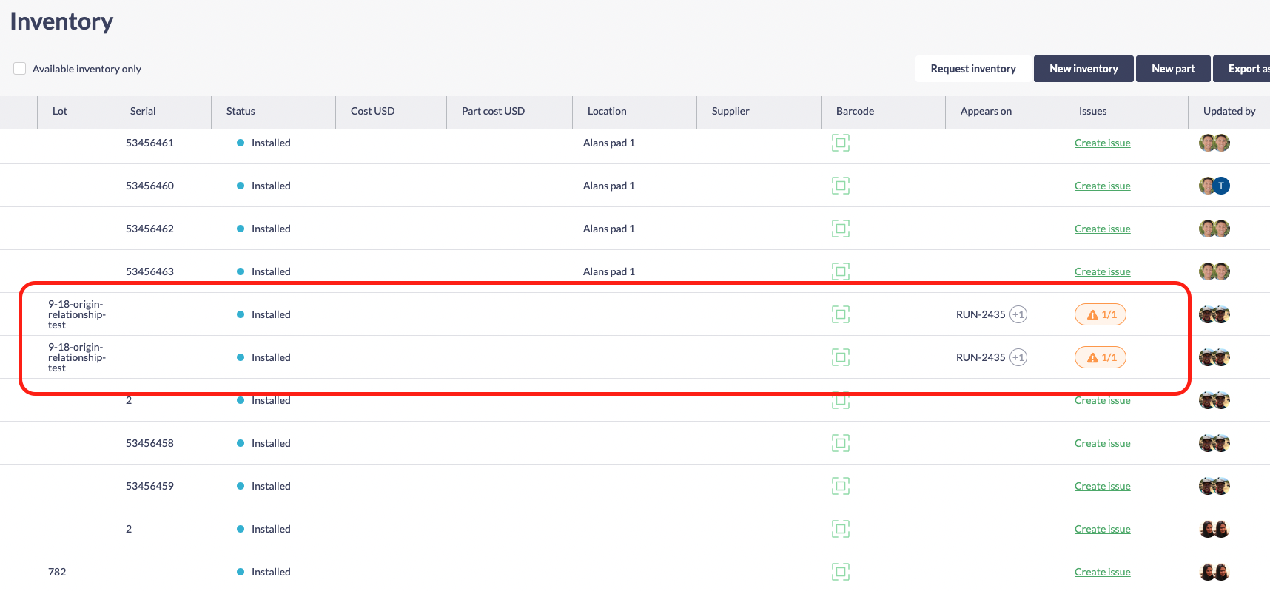
Task: Expand +1 badge beside second RUN-2435
Action: [1018, 357]
